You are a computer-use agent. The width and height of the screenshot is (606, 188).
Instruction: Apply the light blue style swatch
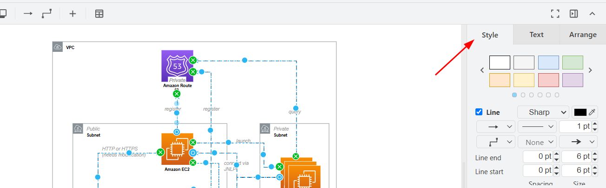(548, 63)
